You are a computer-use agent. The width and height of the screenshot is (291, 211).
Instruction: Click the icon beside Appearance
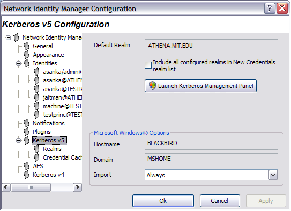click(x=27, y=55)
